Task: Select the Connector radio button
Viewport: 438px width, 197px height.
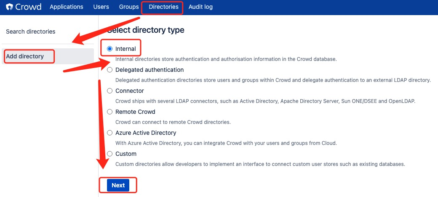Action: 110,91
